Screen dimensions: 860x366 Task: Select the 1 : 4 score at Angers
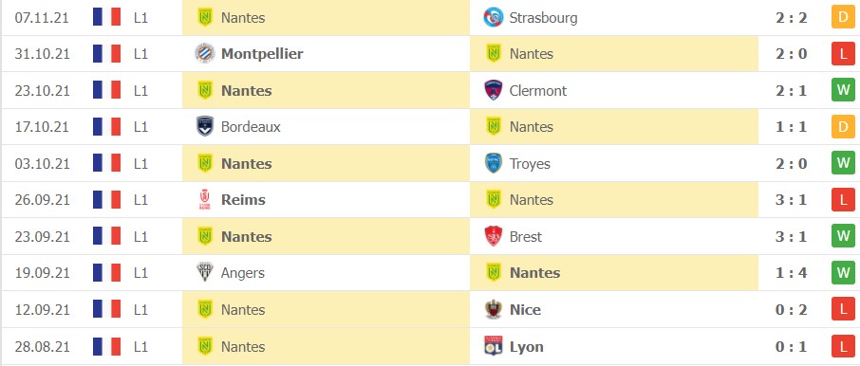click(791, 273)
